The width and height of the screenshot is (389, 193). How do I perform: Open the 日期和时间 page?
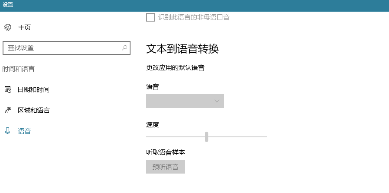pos(33,90)
